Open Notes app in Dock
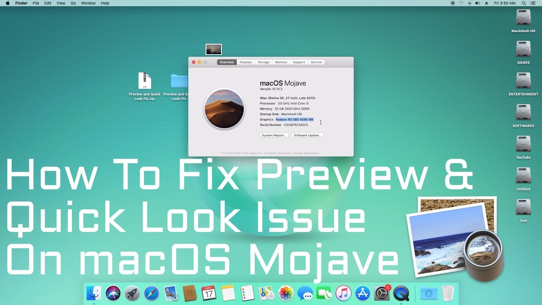The height and width of the screenshot is (305, 542). (228, 293)
